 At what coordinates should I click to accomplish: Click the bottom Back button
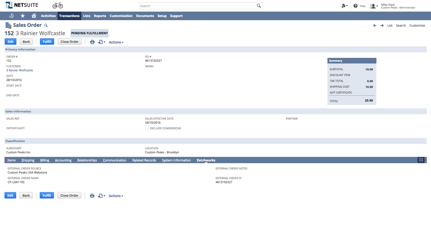point(26,196)
